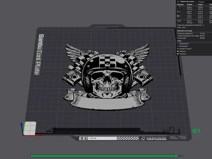The image size is (212, 159).
Task: Open the Filament color scheme dropdown
Action: [204, 2]
